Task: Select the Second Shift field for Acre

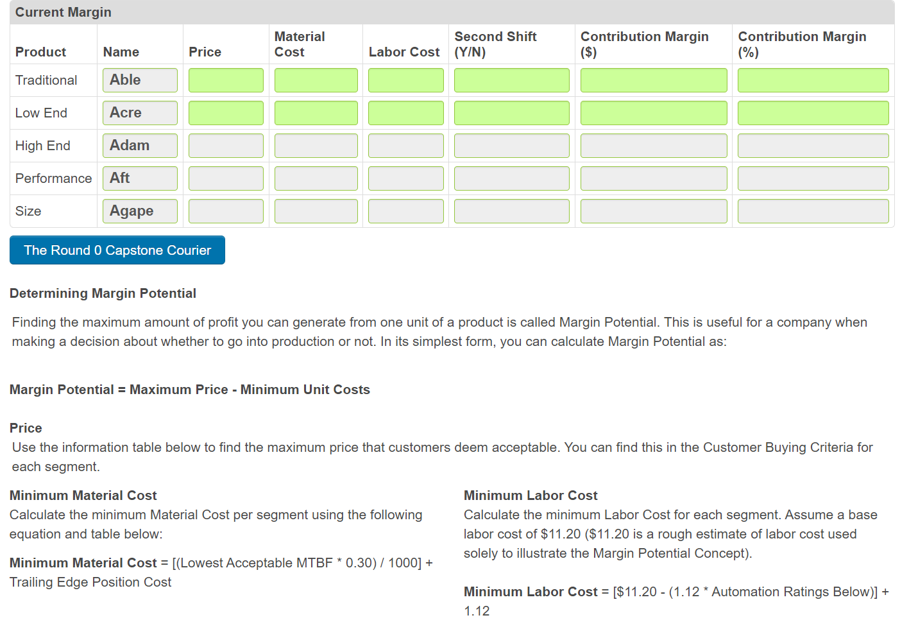Action: 511,112
